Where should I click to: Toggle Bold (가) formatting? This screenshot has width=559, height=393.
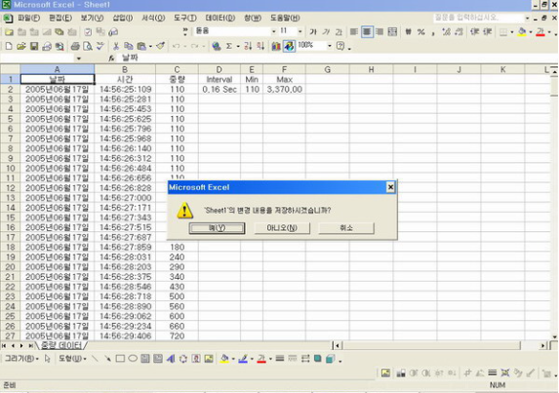313,32
